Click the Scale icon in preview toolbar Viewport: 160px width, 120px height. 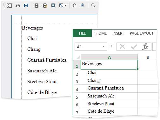[61, 5]
